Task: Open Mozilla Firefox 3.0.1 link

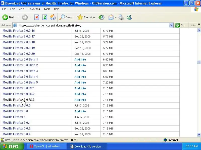Action: point(16,123)
